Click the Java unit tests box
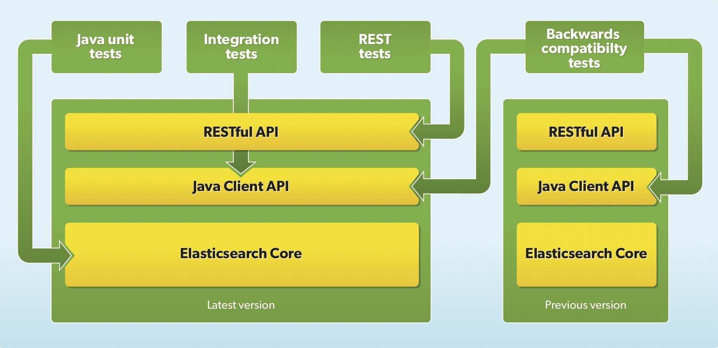Image resolution: width=718 pixels, height=348 pixels. click(x=107, y=47)
